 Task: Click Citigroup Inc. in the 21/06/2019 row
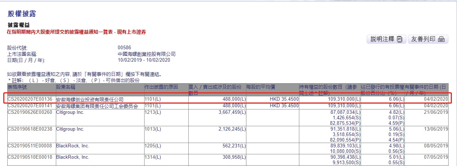(x=70, y=112)
